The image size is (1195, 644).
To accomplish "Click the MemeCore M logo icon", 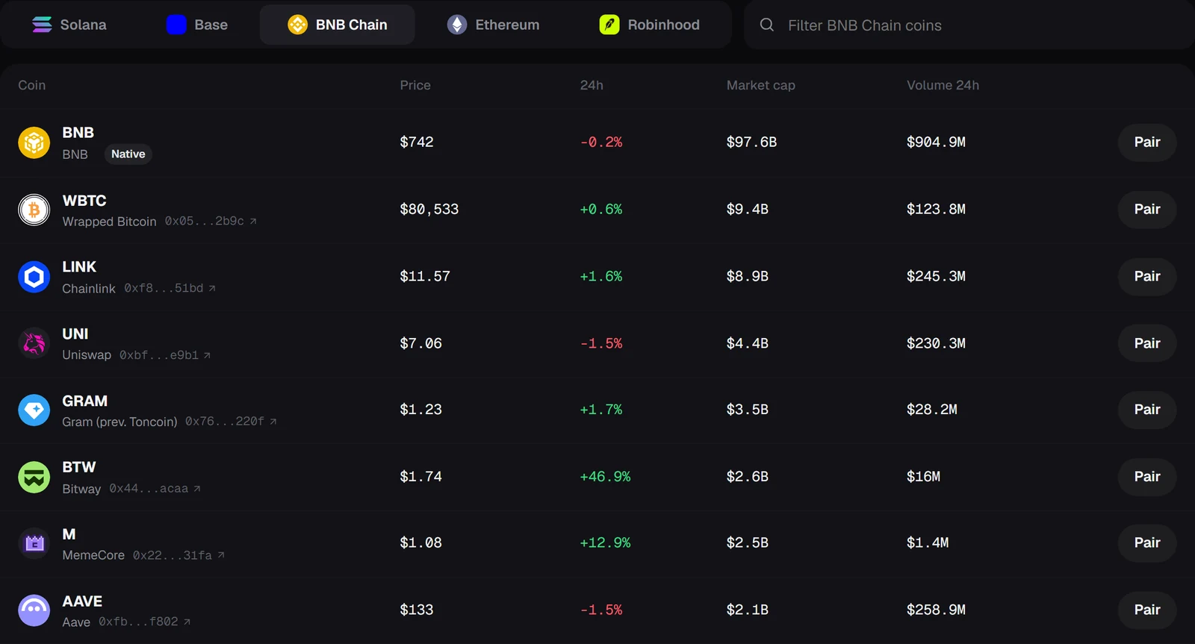I will click(34, 543).
